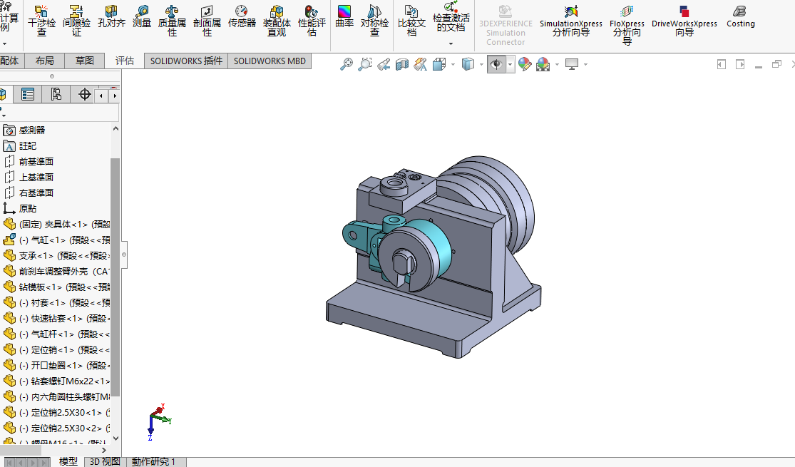Click Dynamic Annotation Views icon
This screenshot has width=795, height=467.
pyautogui.click(x=420, y=64)
